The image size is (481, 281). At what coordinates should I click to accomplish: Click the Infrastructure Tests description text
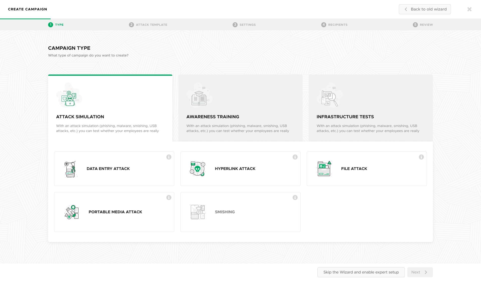pyautogui.click(x=368, y=128)
